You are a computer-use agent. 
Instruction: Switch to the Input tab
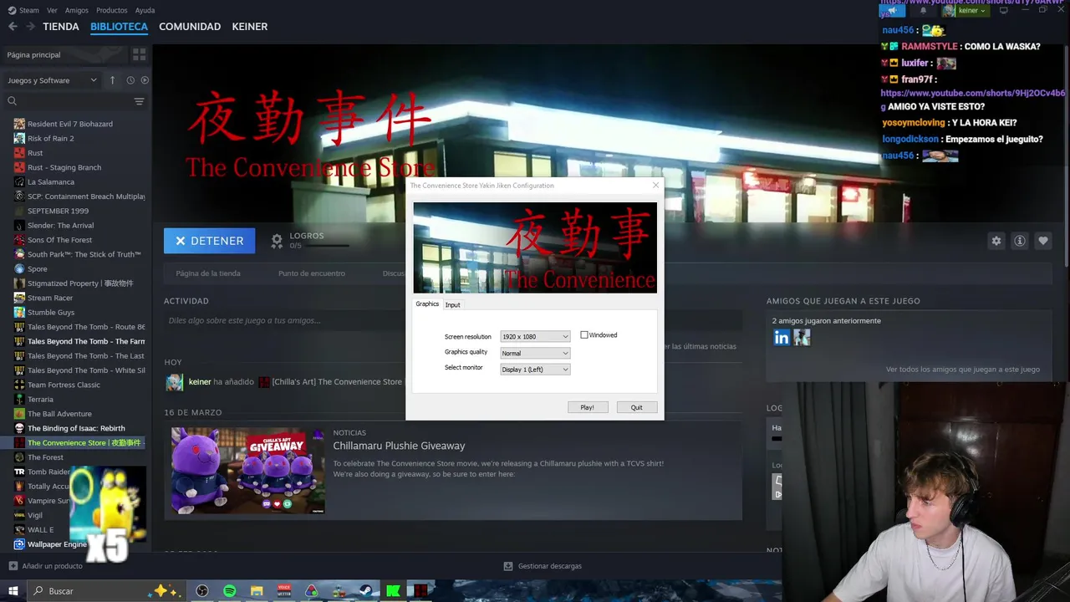coord(452,305)
